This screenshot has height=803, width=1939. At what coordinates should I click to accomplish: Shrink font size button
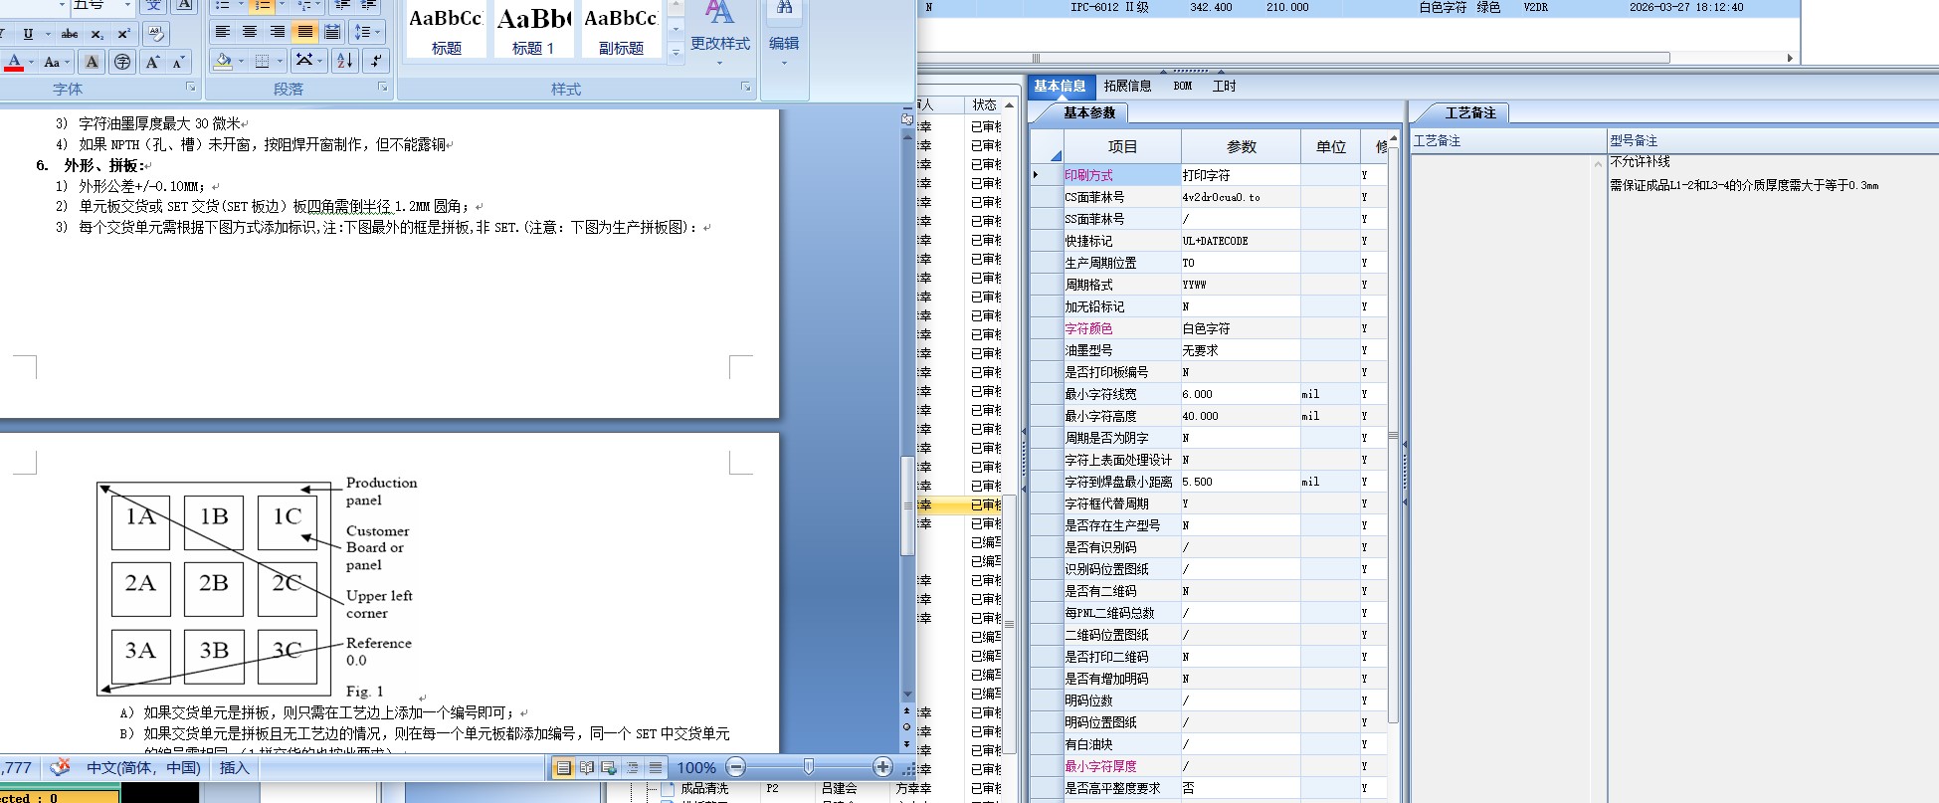click(x=178, y=62)
